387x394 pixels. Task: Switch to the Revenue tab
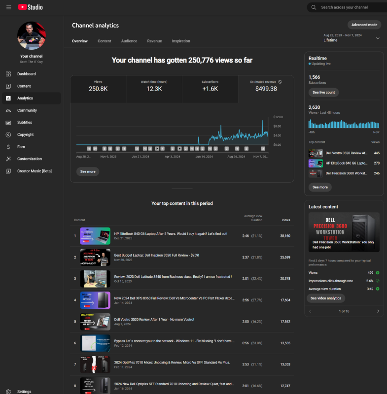(x=154, y=41)
